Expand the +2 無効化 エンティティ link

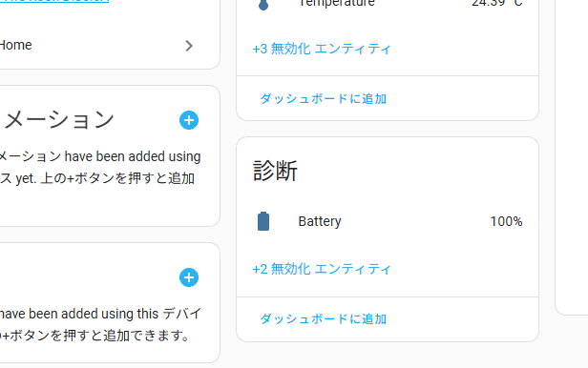point(322,269)
